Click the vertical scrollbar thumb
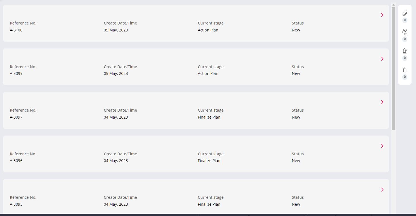The image size is (416, 216). (394, 68)
